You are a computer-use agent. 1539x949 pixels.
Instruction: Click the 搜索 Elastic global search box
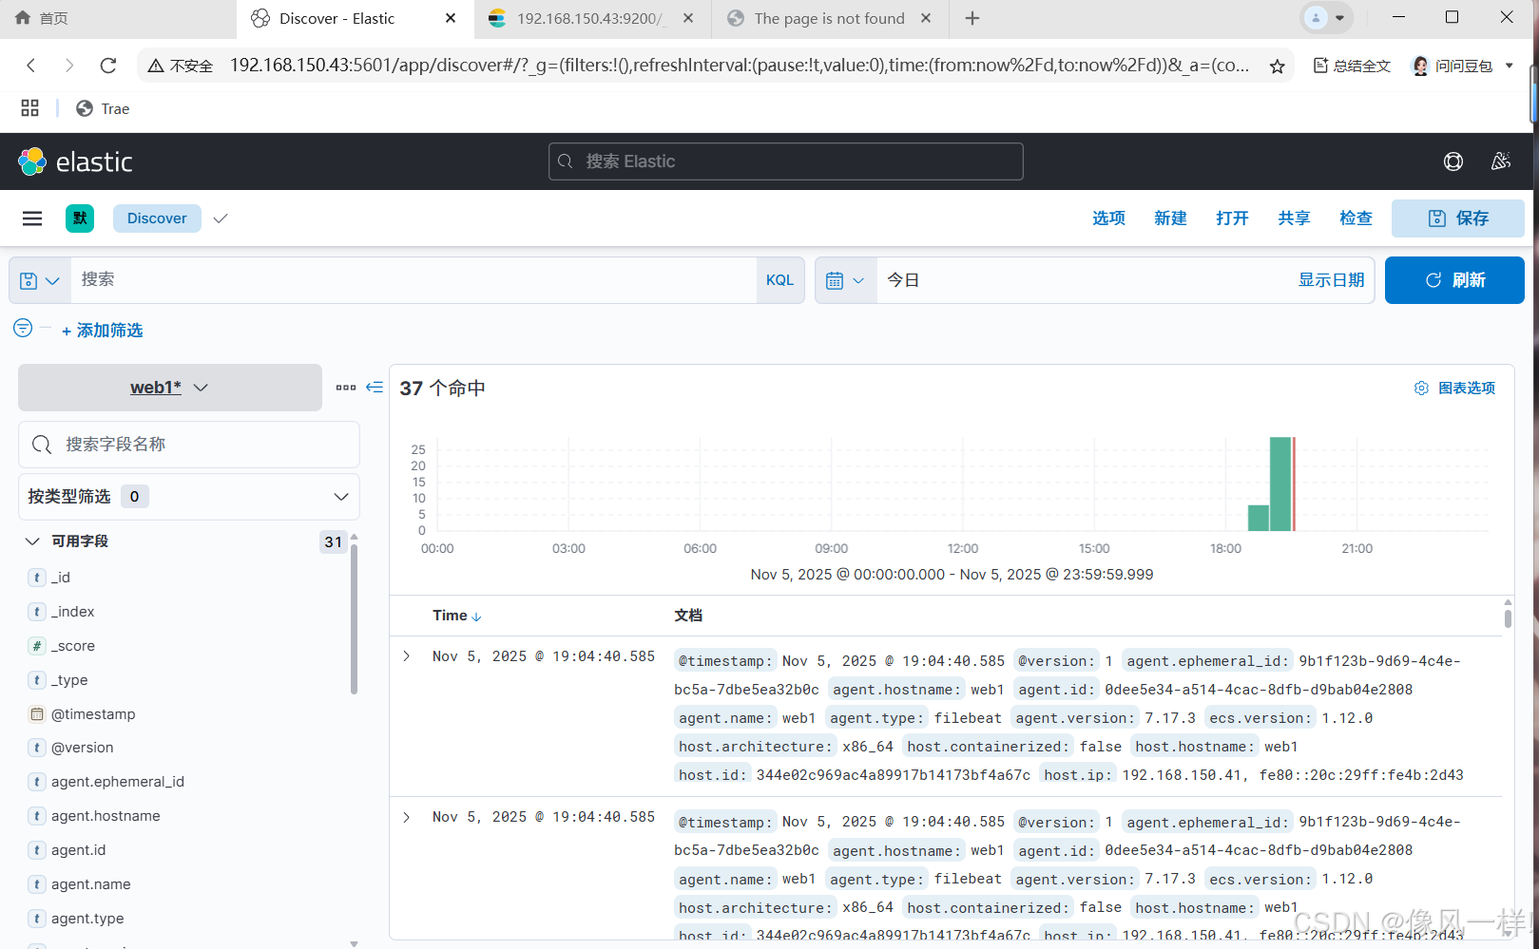[x=786, y=161]
